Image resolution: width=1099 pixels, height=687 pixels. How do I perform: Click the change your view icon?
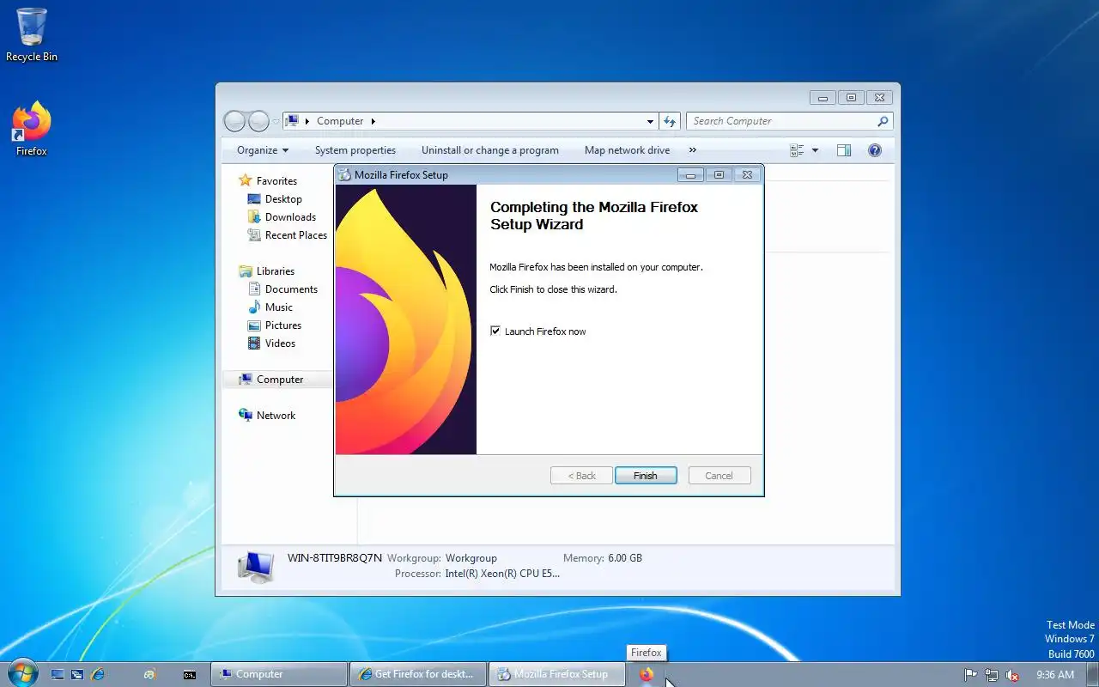[797, 150]
